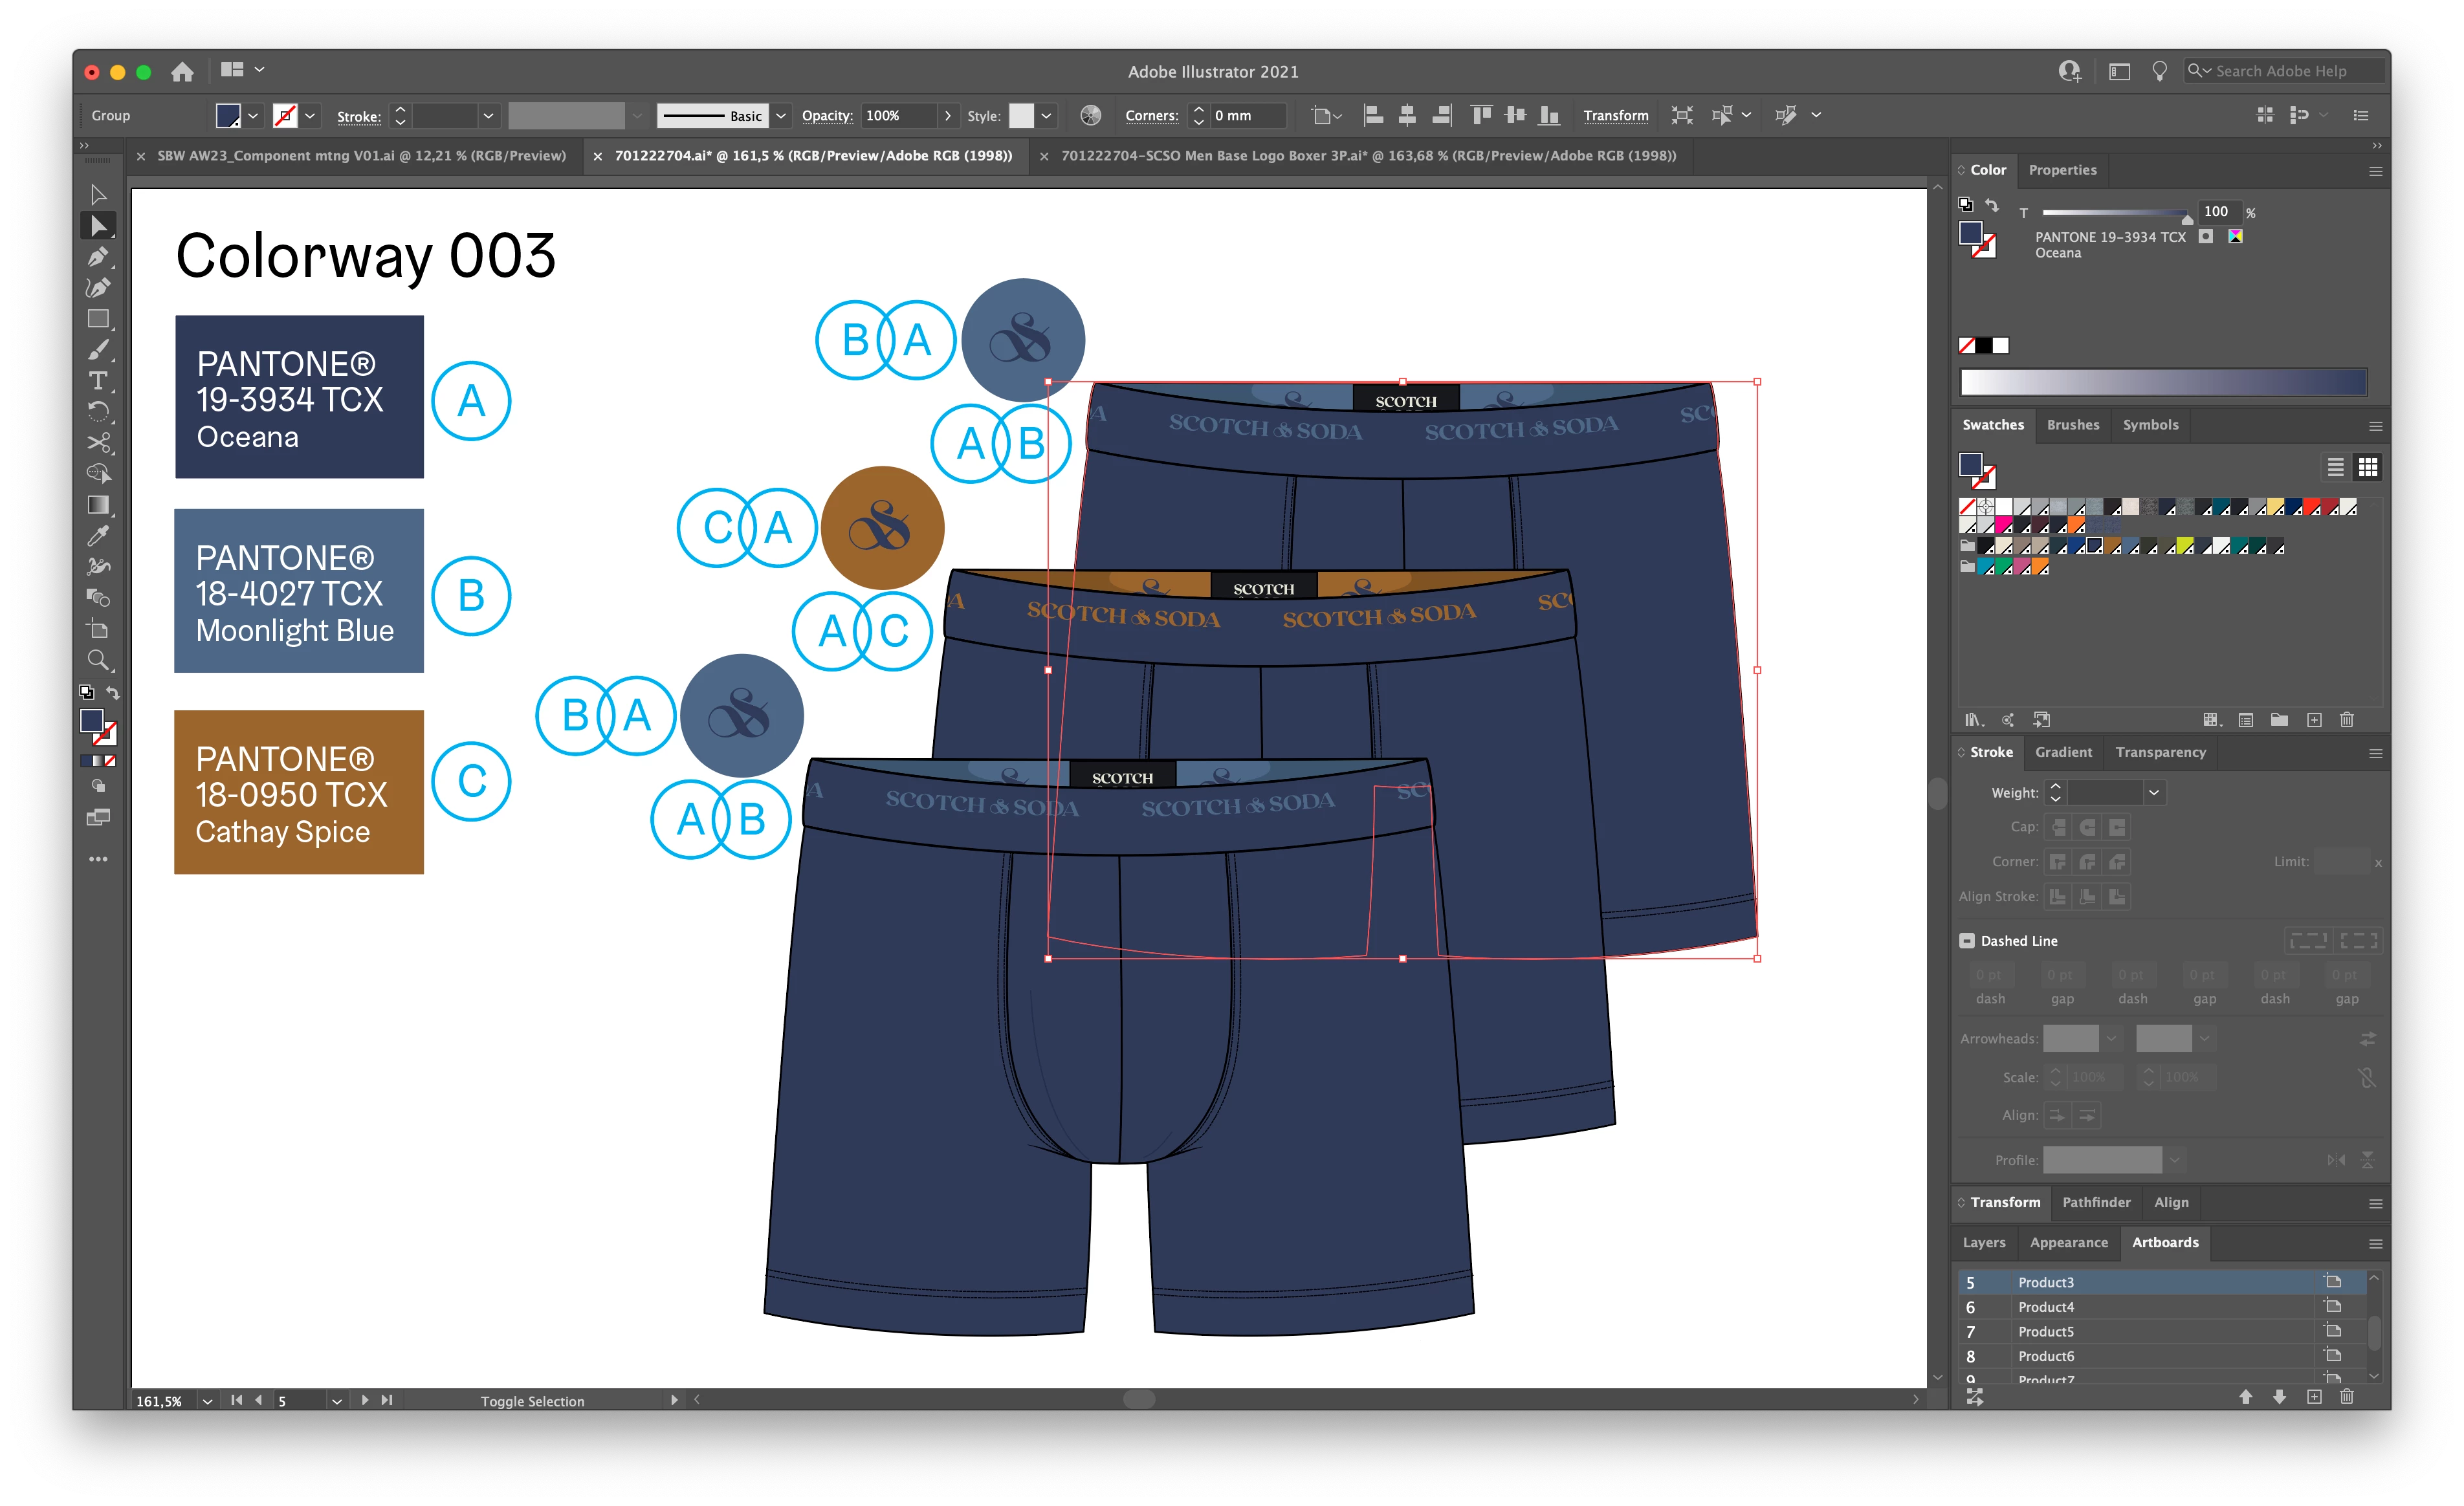Switch to the Layers tab

pos(1984,1243)
